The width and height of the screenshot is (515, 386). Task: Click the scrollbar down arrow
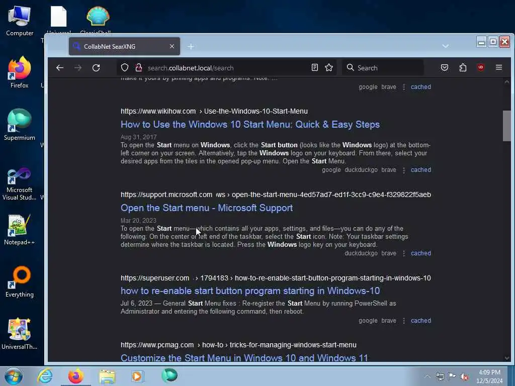point(507,358)
